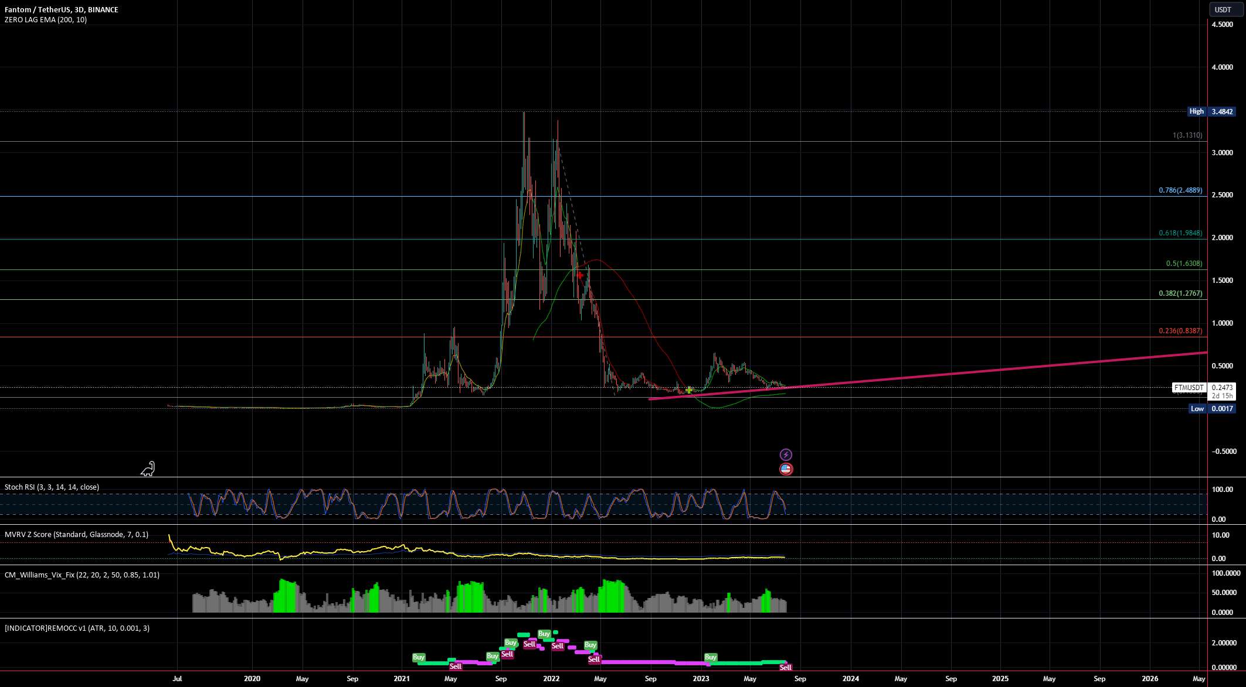Click the rightmost Sell signal label
This screenshot has height=687, width=1246.
pyautogui.click(x=786, y=667)
